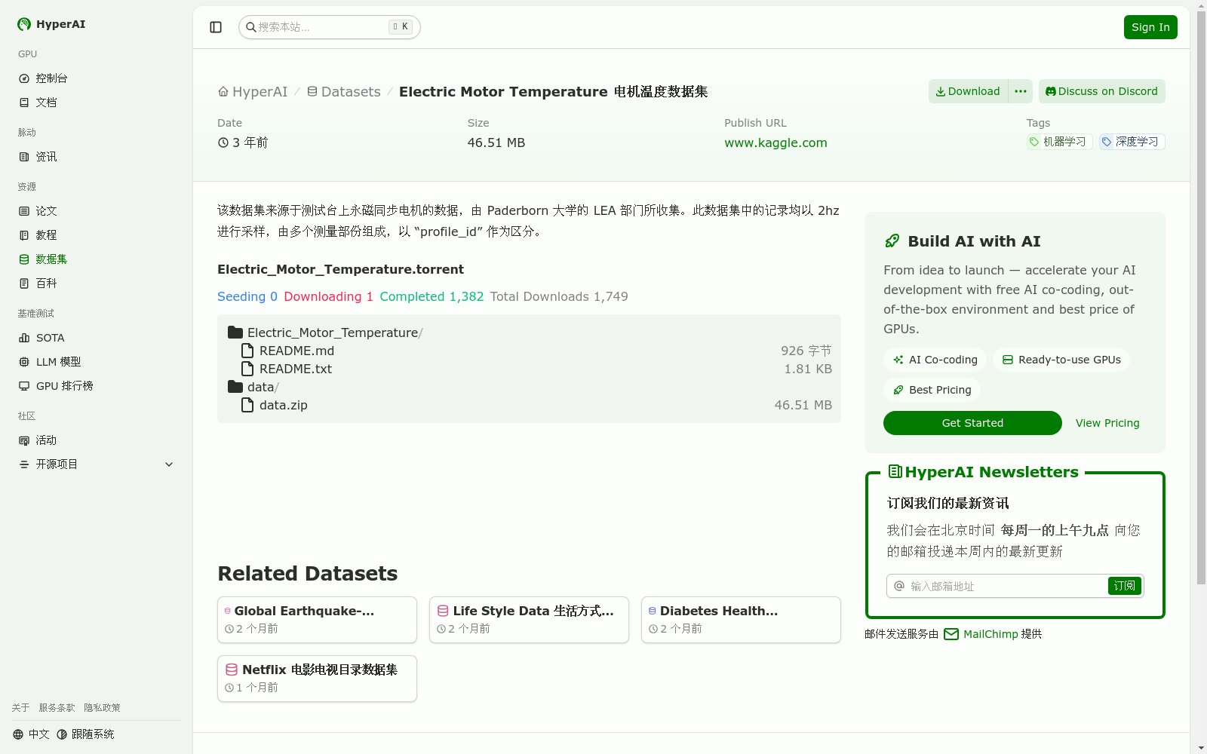Click the Seeding 0 stat text

click(x=247, y=297)
